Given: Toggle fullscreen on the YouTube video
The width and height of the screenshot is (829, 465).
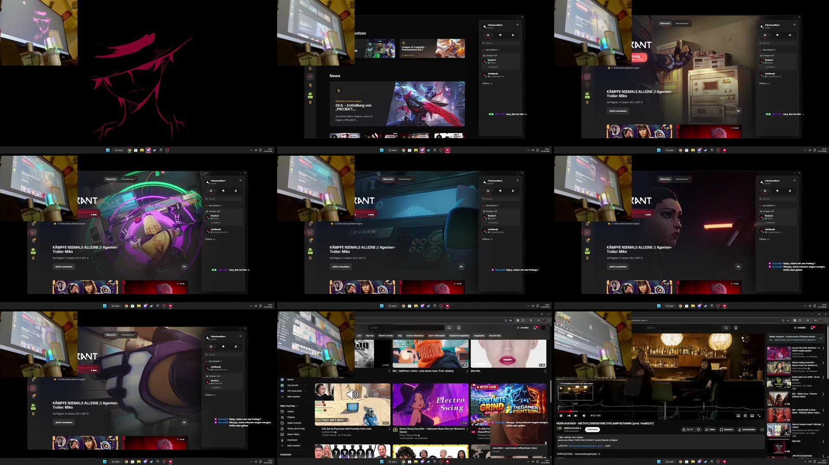Looking at the screenshot, I should pos(758,416).
